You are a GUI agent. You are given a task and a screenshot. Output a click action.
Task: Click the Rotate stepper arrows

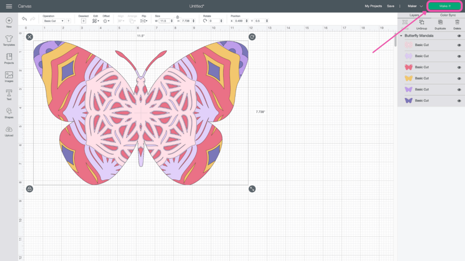222,21
